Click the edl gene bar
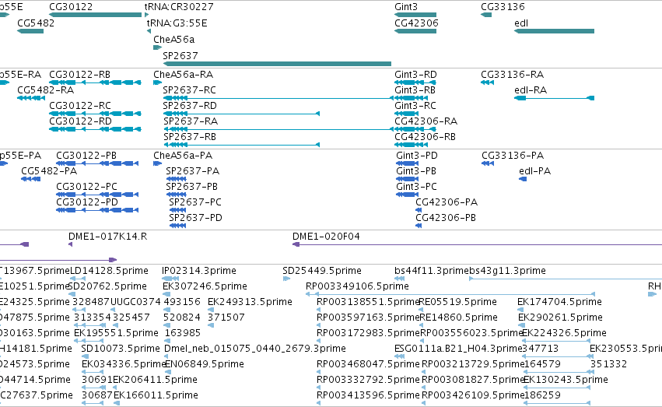The image size is (662, 407). pos(554,31)
